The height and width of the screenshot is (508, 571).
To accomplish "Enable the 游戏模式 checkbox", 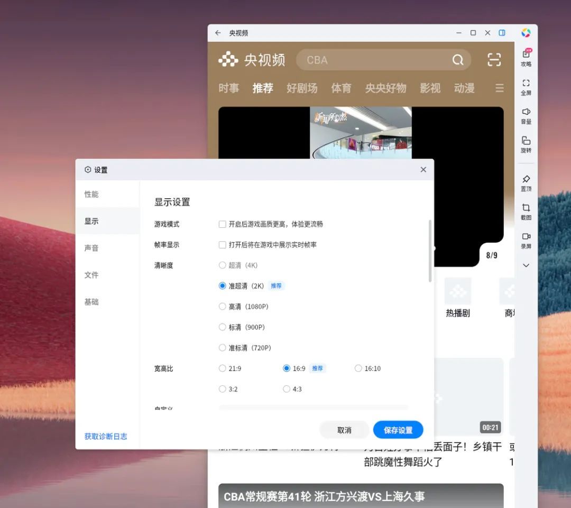I will (x=223, y=224).
